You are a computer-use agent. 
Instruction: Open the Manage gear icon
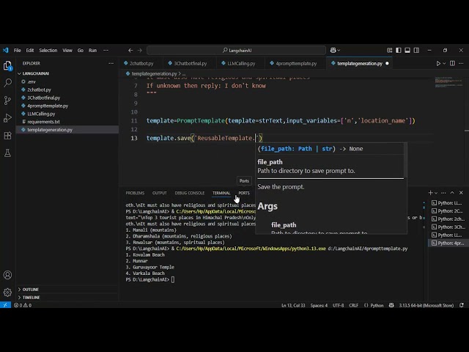7,292
